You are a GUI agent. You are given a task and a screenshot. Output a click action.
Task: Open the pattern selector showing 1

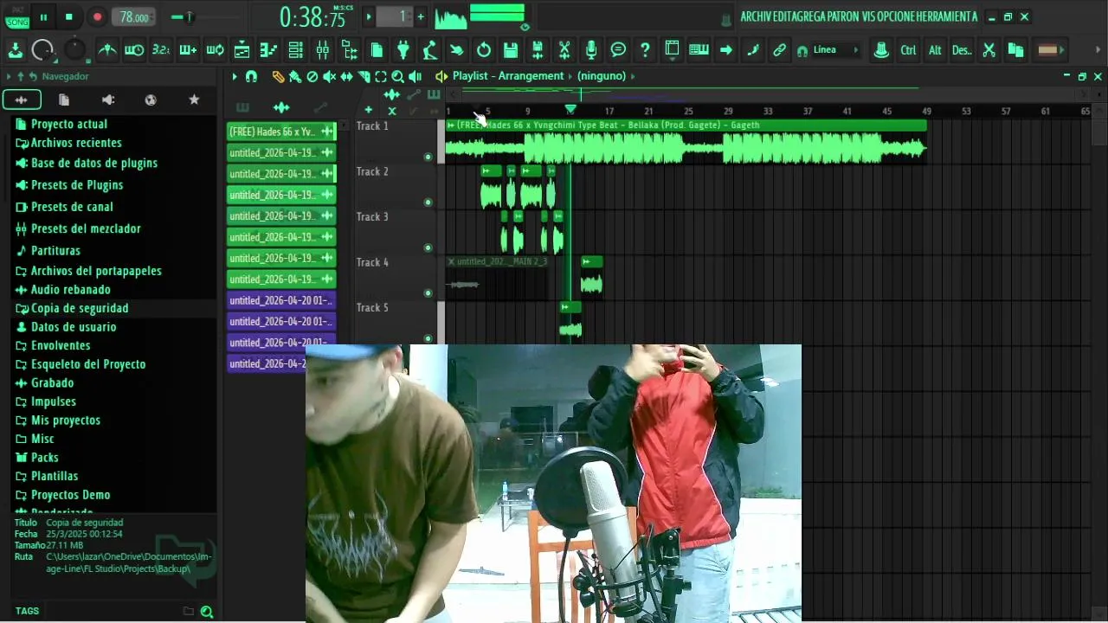[x=396, y=16]
